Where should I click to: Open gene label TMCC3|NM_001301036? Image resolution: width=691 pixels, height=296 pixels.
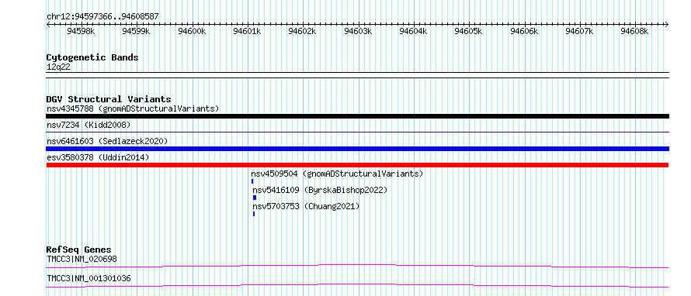tap(89, 278)
